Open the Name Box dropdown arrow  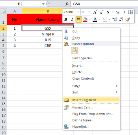[43, 4]
